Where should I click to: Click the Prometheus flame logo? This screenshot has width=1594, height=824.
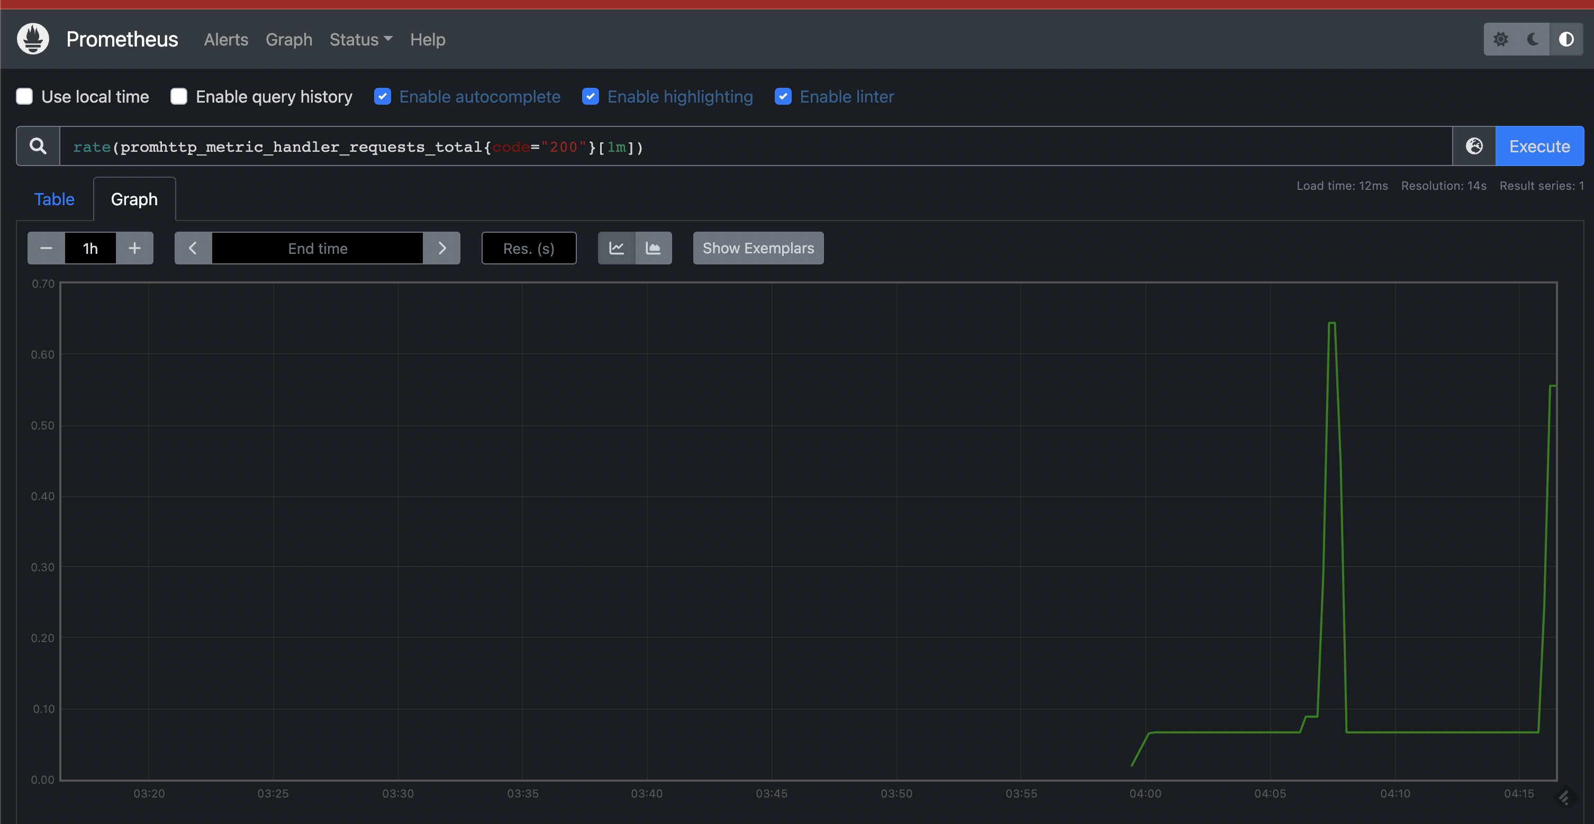point(33,39)
